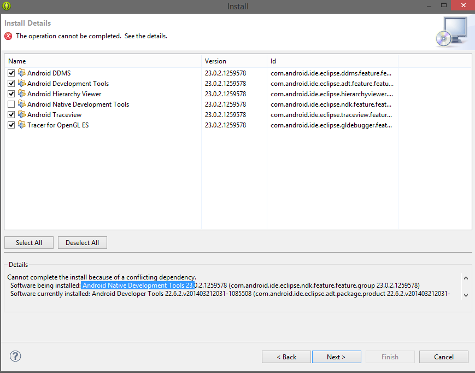Click the Tracer for OpenGL ES feature icon
The height and width of the screenshot is (373, 475).
click(x=22, y=125)
